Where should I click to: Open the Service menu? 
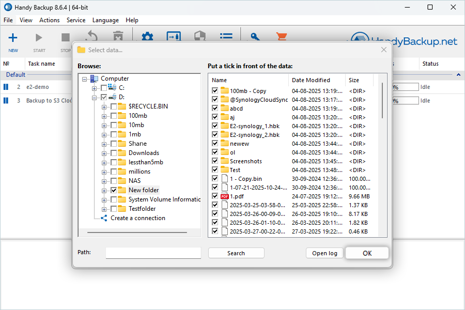76,20
